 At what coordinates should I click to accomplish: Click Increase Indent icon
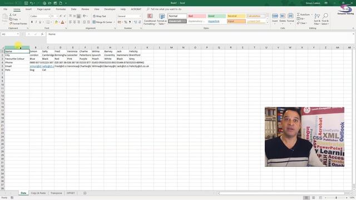88,22
